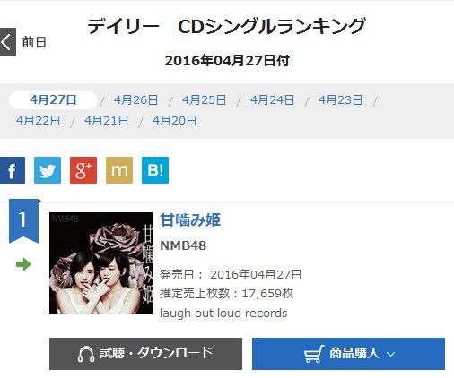Image resolution: width=454 pixels, height=378 pixels.
Task: Go to the 4月22日 ranking
Action: tap(39, 121)
